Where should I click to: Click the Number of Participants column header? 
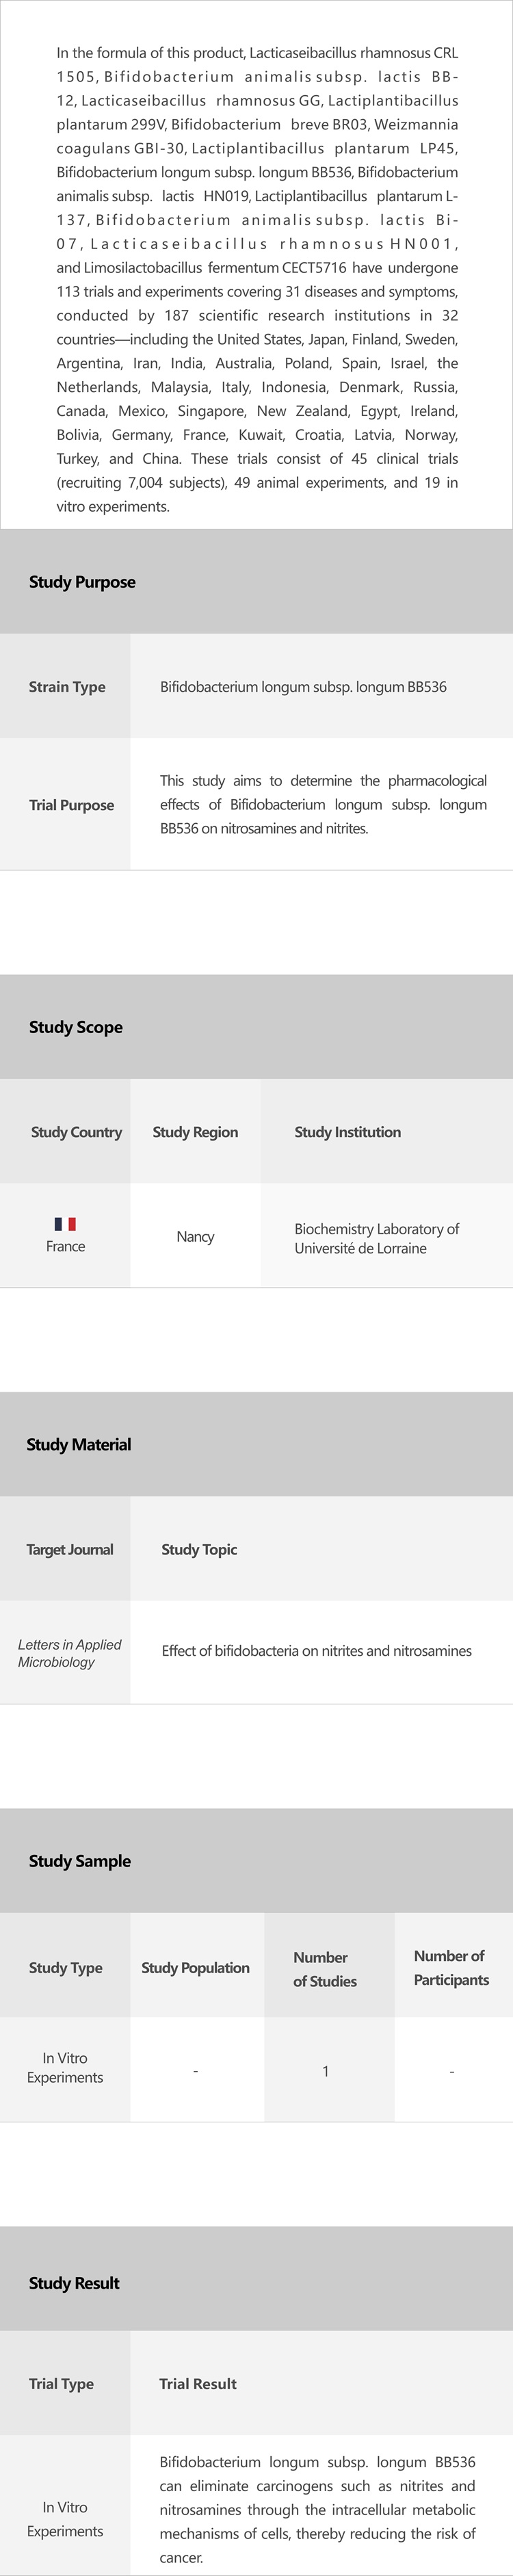tap(451, 1968)
